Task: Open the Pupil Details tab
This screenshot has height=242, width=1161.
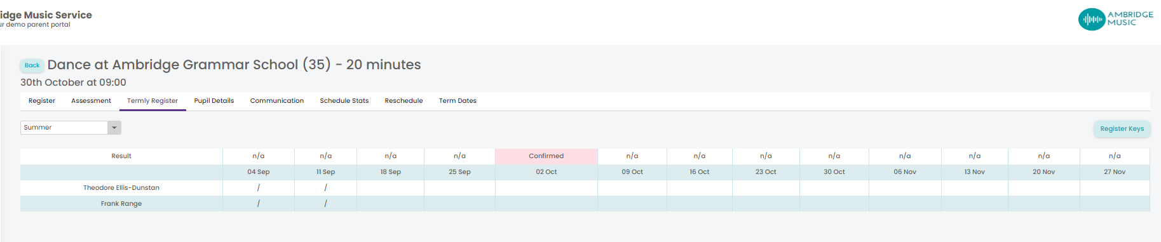Action: (x=214, y=101)
